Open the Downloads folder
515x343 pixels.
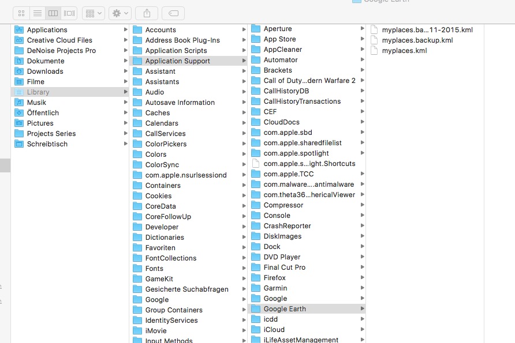(x=45, y=71)
